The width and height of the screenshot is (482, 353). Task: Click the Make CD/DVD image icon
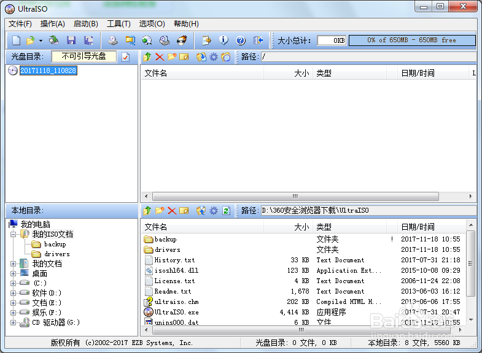tap(113, 40)
